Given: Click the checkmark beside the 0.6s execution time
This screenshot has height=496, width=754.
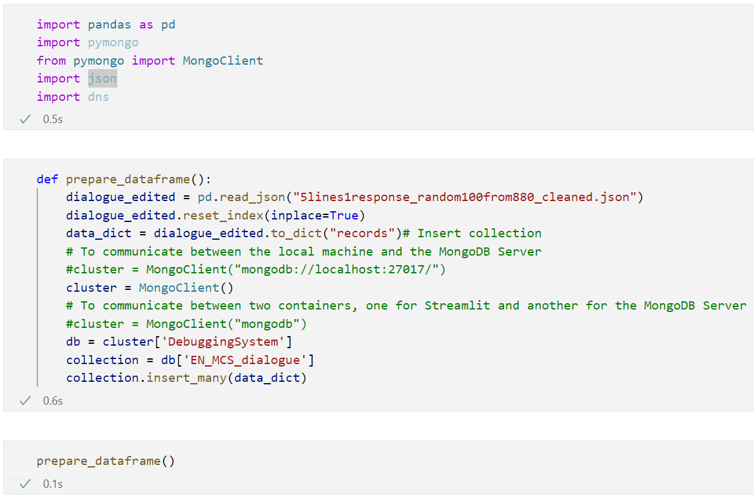Looking at the screenshot, I should click(25, 401).
